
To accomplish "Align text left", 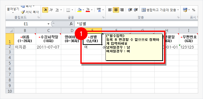I will 110,10.
